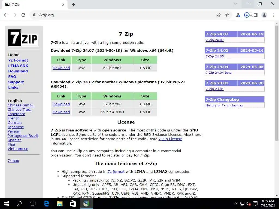This screenshot has width=279, height=209.
Task: Switch language to French
Action: (x=14, y=118)
